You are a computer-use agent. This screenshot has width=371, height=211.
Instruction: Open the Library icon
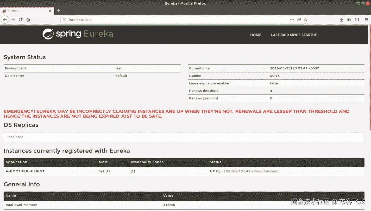[349, 20]
